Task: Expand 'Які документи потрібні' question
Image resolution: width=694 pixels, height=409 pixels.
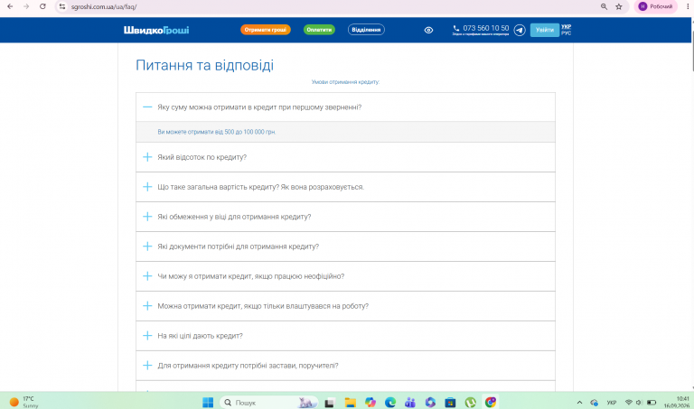Action: coord(345,246)
